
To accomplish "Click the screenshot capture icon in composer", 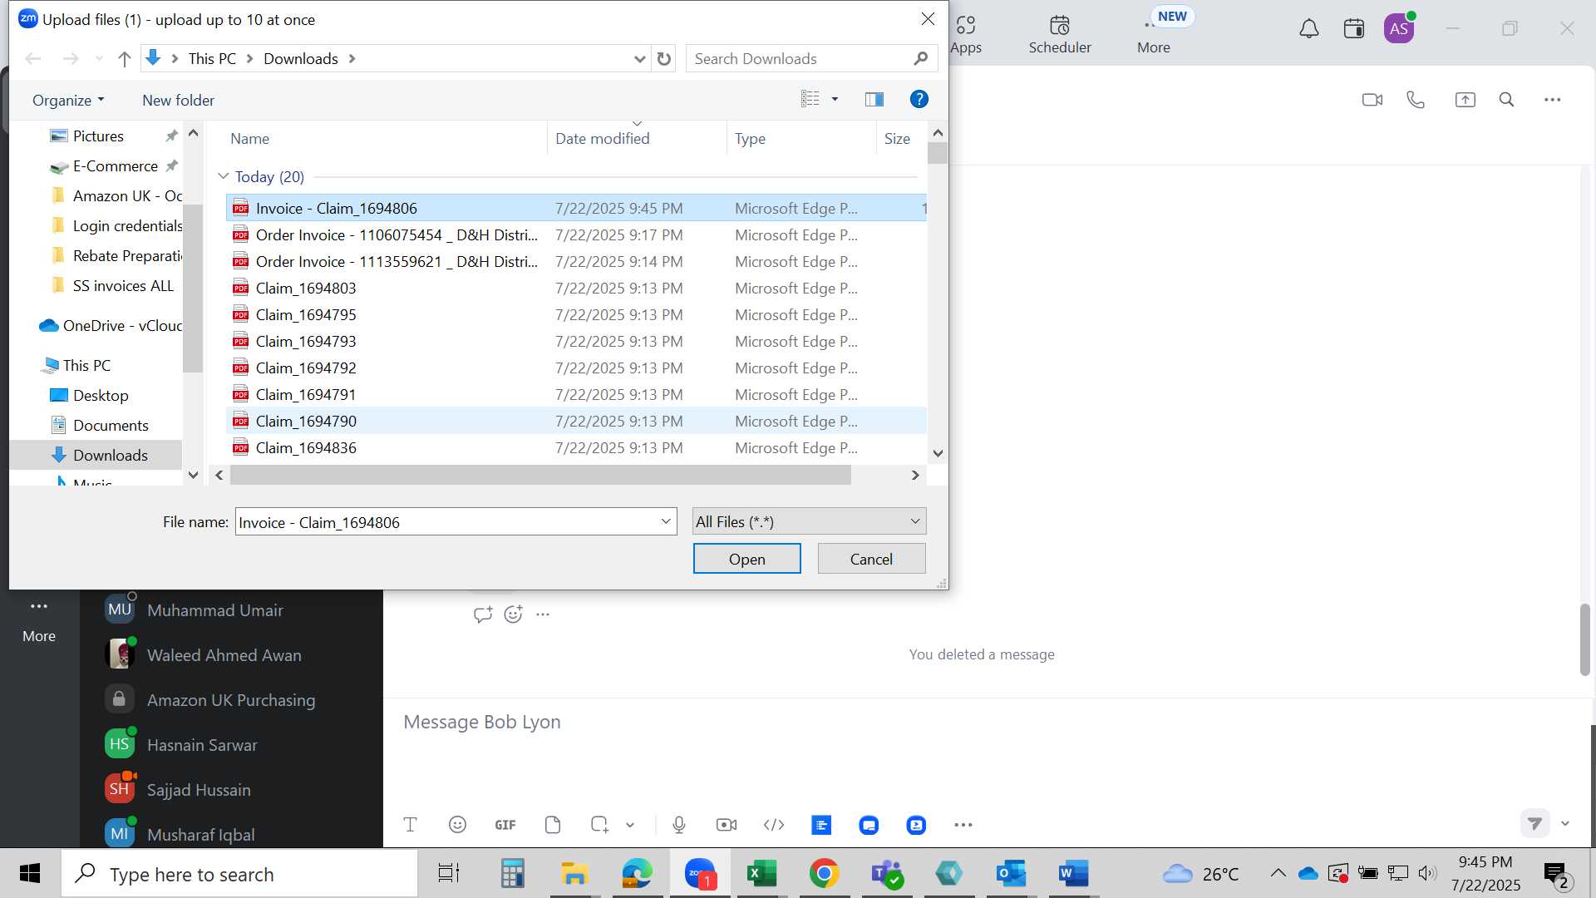I will (x=599, y=825).
